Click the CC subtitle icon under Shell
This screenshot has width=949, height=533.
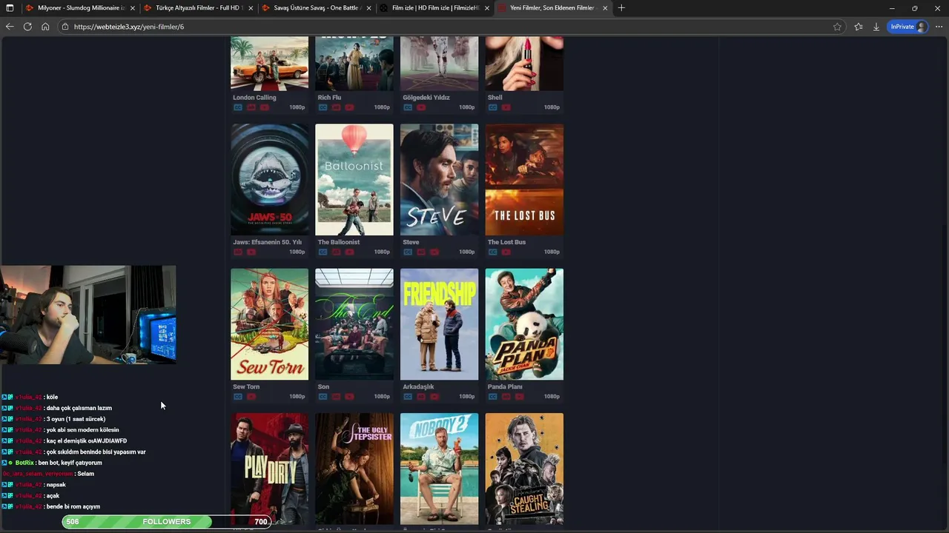[492, 107]
